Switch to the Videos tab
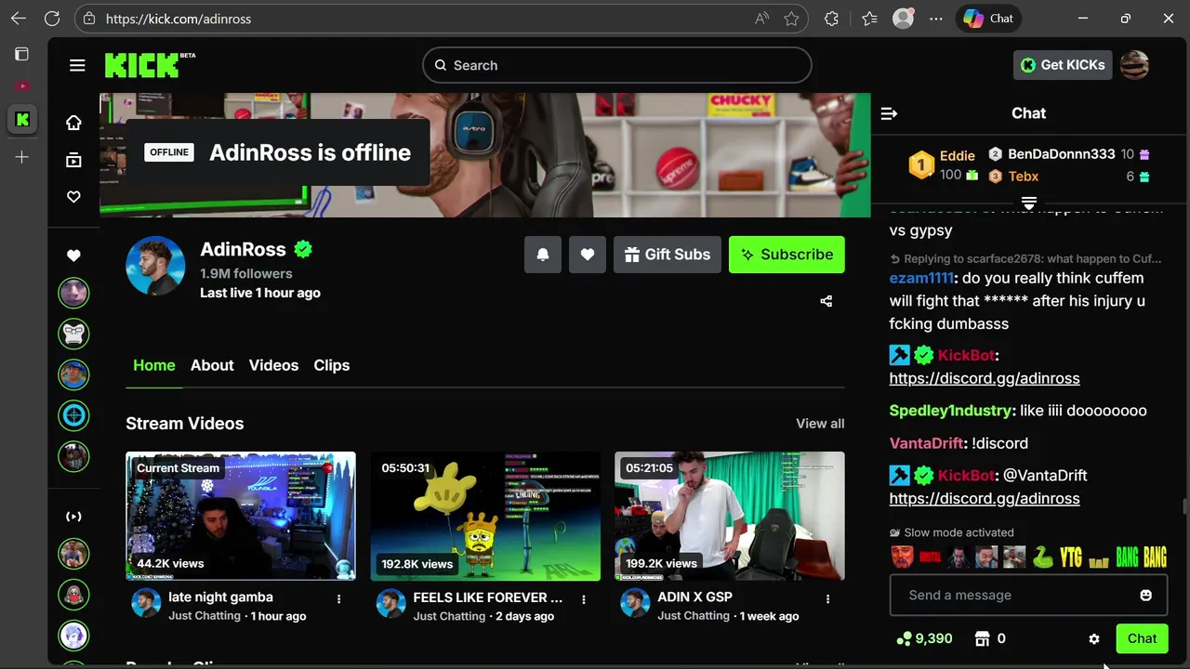Viewport: 1190px width, 669px height. 273,365
